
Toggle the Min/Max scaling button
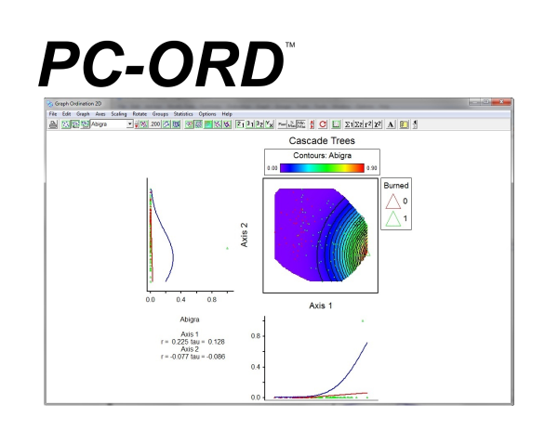(301, 124)
